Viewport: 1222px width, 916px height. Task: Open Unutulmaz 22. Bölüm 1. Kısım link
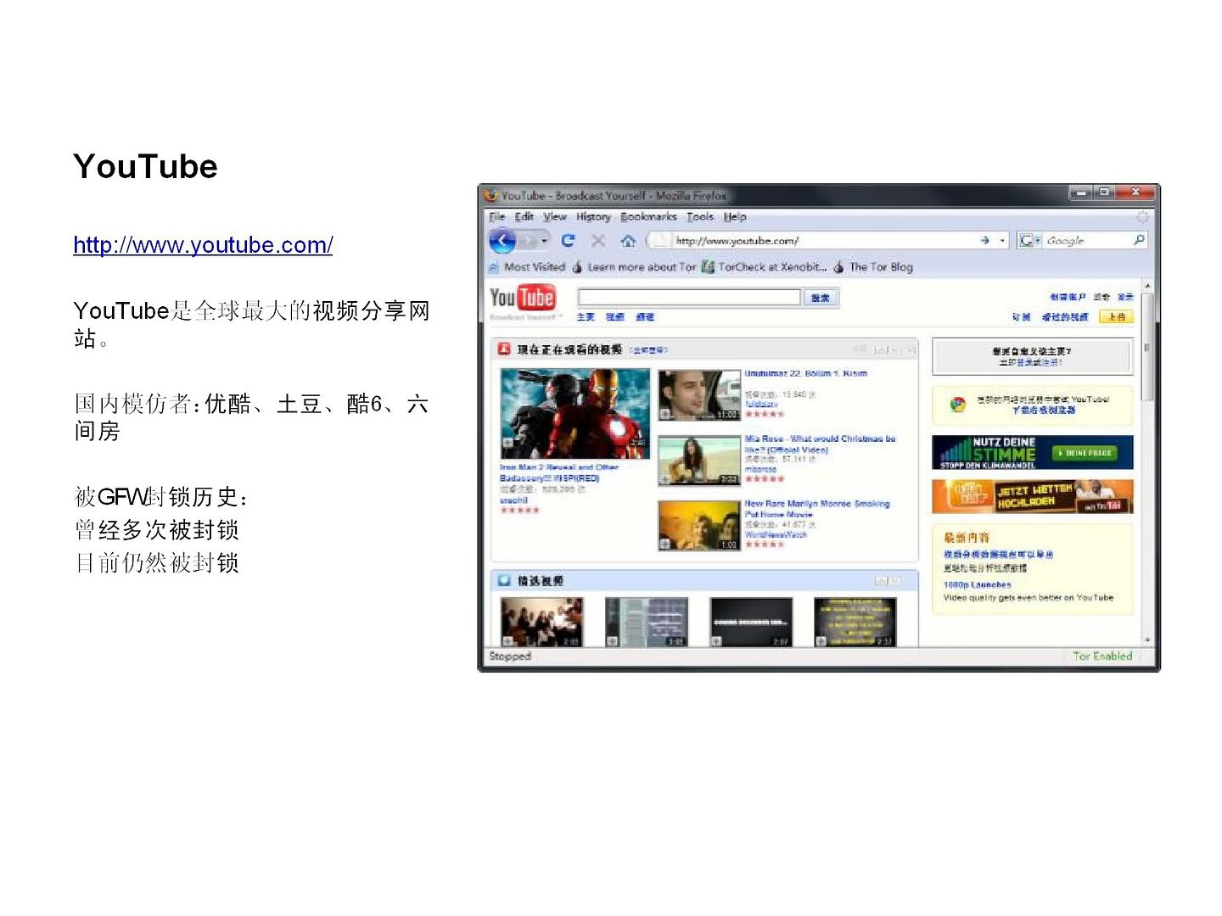806,373
